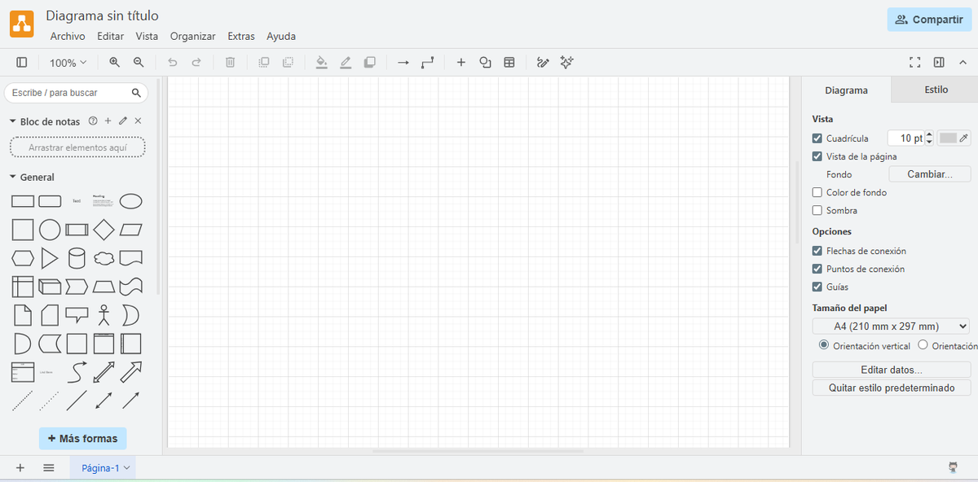This screenshot has height=482, width=978.
Task: Switch to the Estilo tab
Action: (936, 90)
